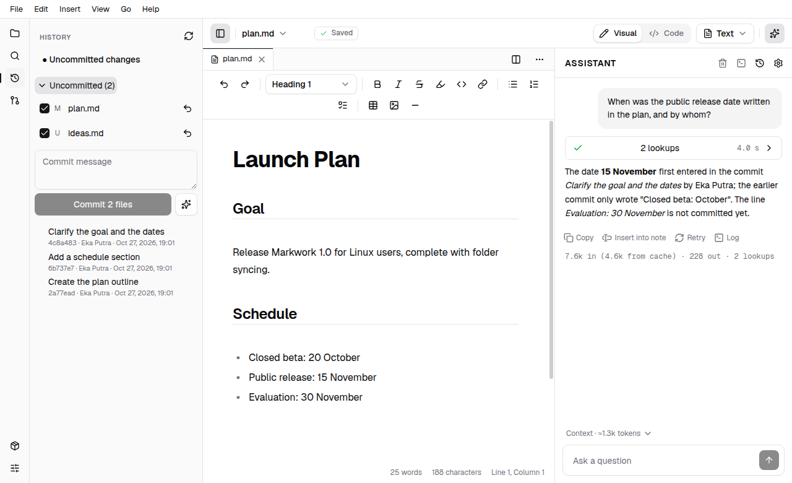The height and width of the screenshot is (483, 792).
Task: Insert a bulleted list
Action: point(513,84)
